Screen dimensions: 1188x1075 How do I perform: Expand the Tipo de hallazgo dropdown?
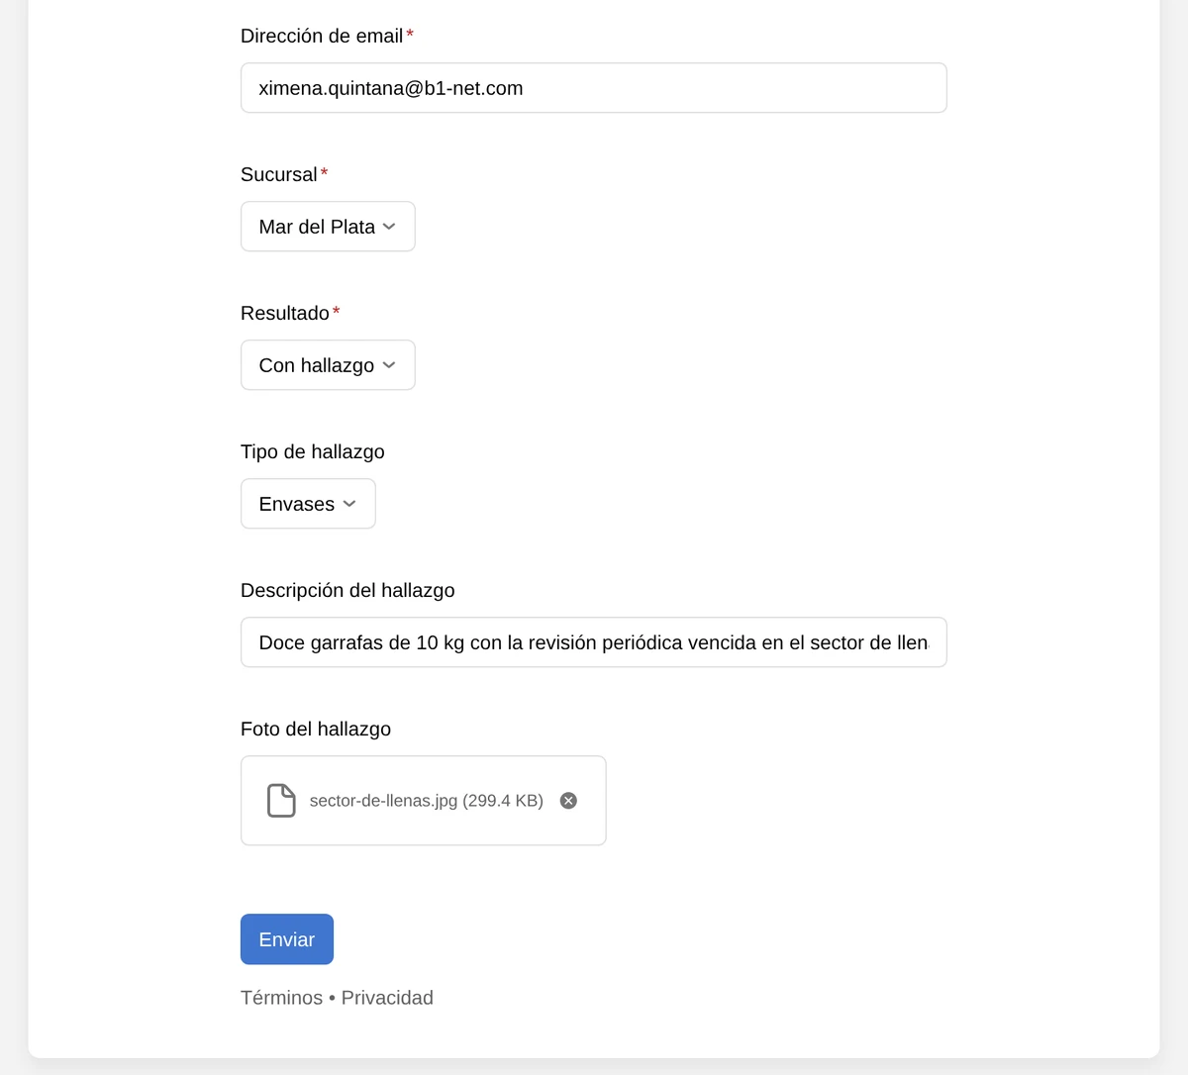(308, 504)
